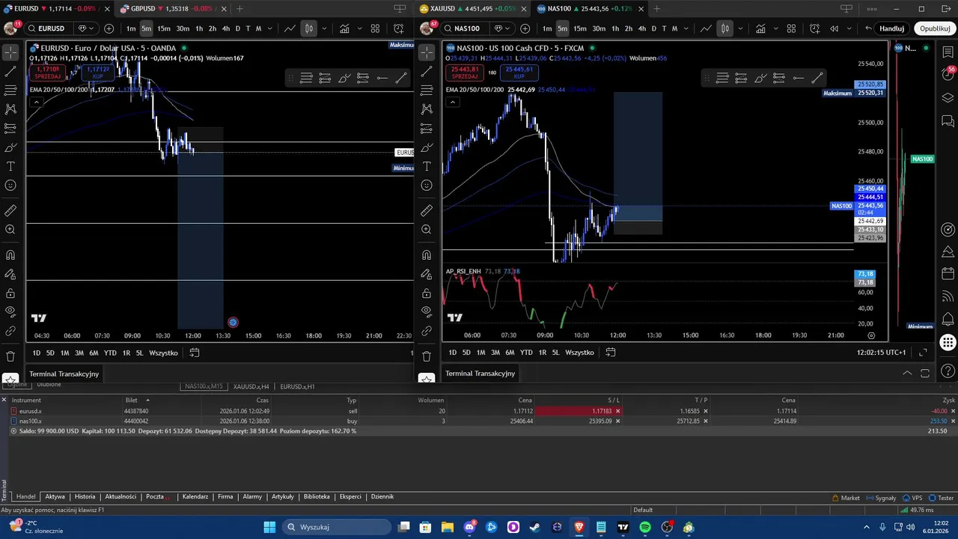Toggle magnet mode in EURUSD sidebar
The height and width of the screenshot is (539, 958).
10,255
